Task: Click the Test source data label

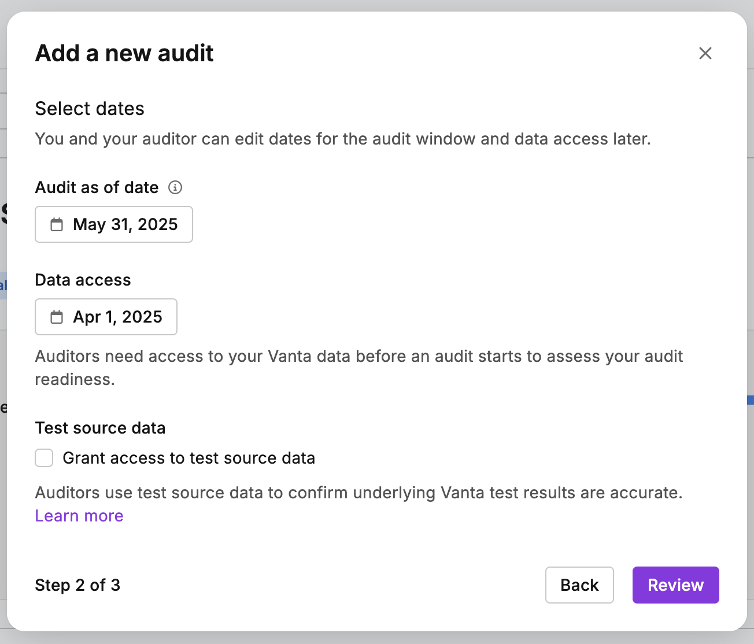Action: click(x=100, y=428)
